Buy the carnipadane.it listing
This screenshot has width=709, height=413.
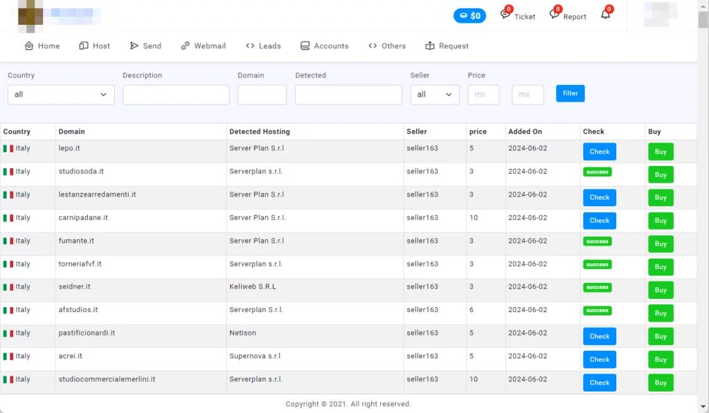(x=661, y=221)
